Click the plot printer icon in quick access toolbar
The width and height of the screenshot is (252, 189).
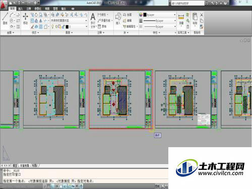35,3
